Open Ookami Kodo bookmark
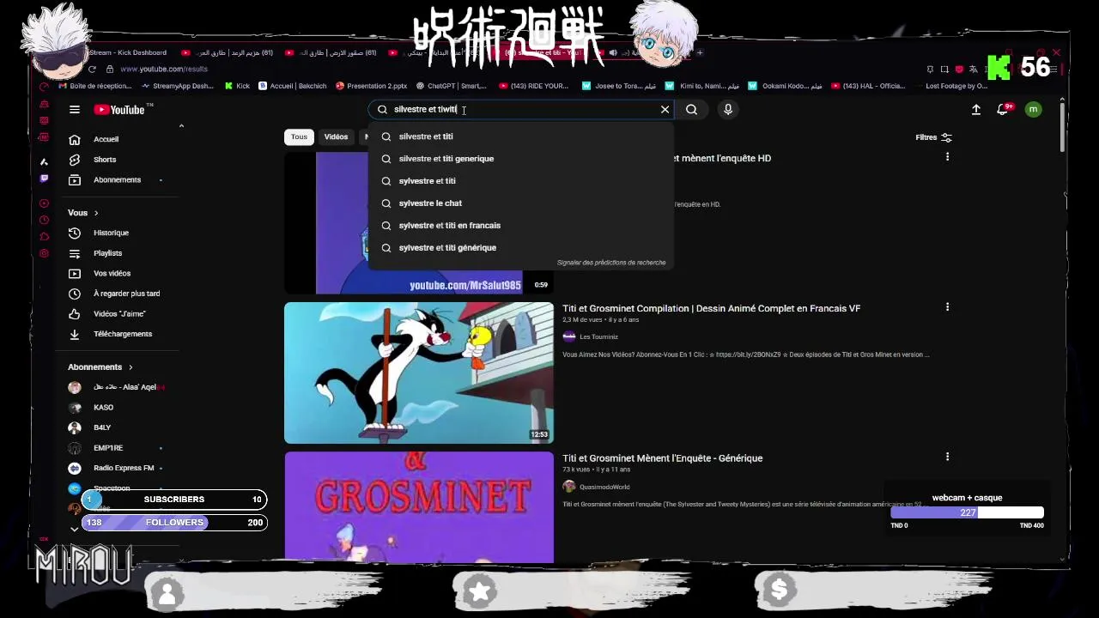The image size is (1099, 618). (x=785, y=86)
